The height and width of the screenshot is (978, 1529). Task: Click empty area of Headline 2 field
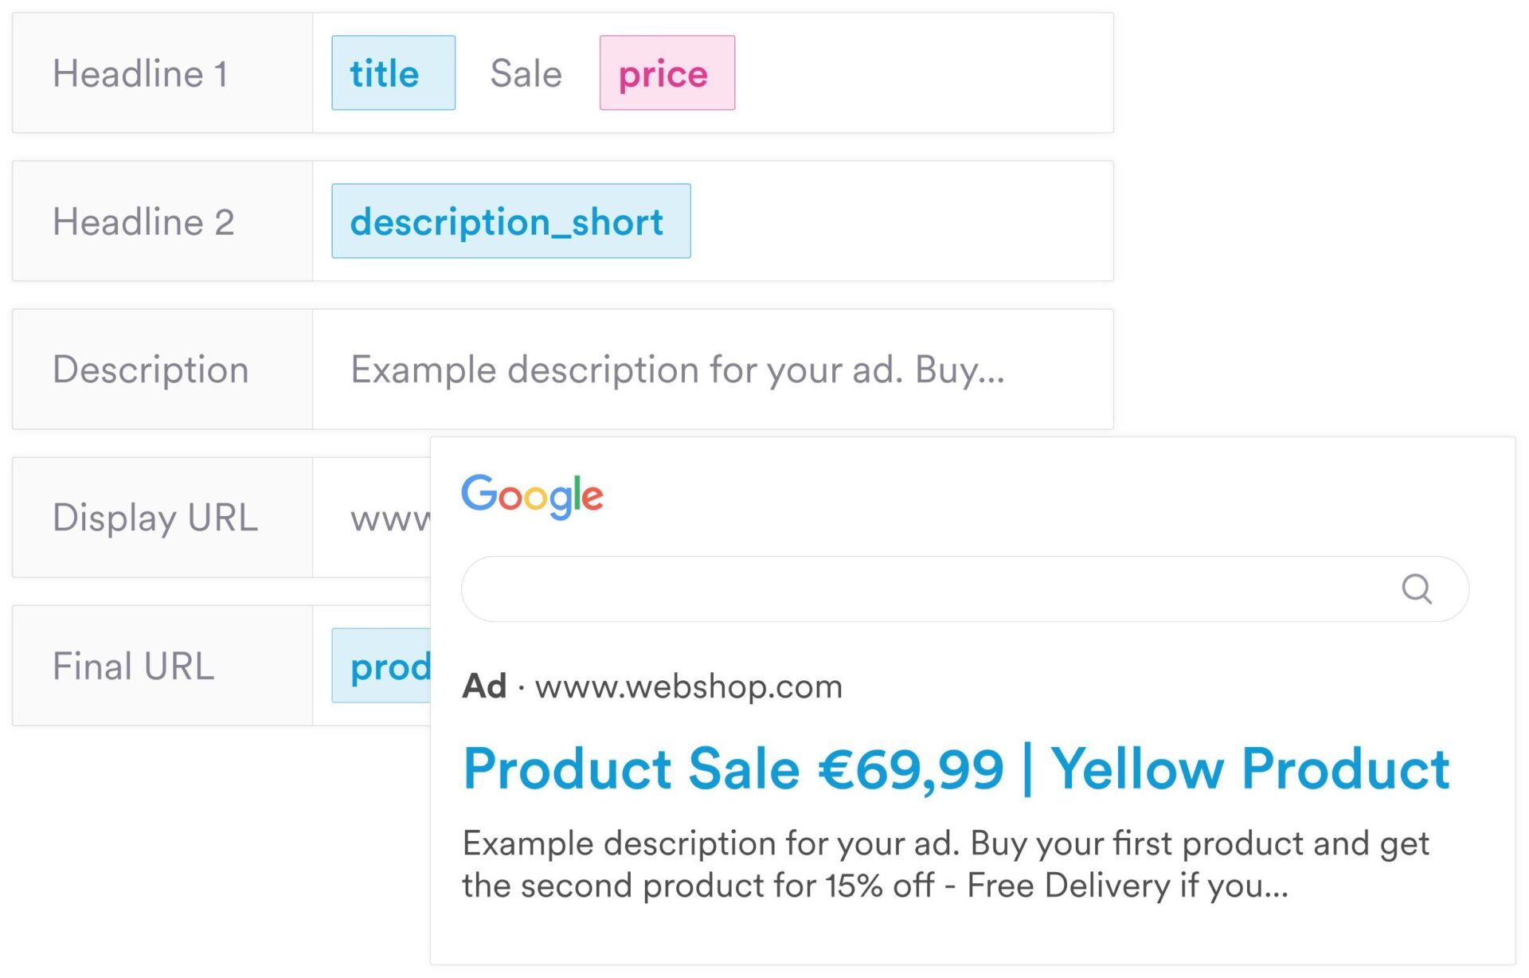click(900, 221)
